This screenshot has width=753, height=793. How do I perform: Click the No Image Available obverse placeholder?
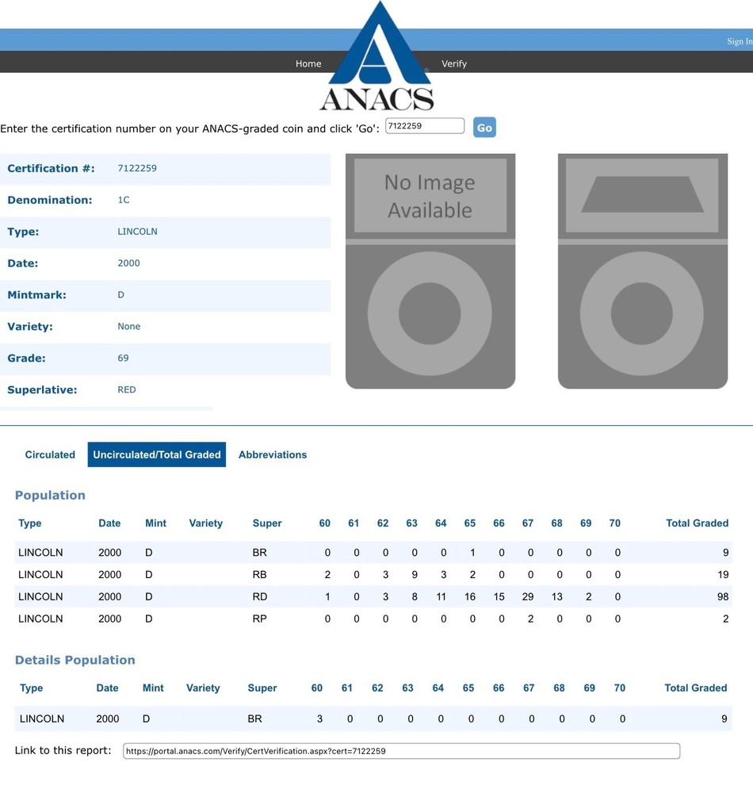(430, 271)
